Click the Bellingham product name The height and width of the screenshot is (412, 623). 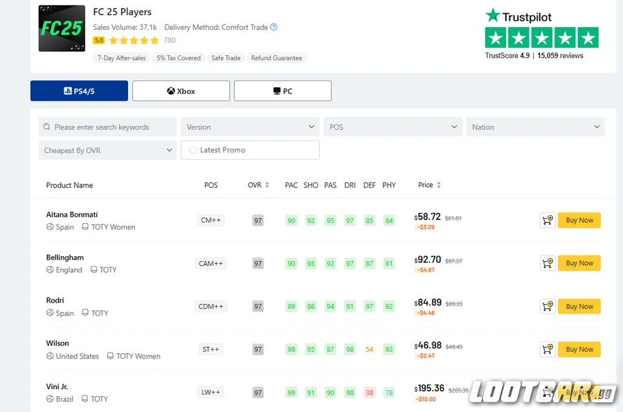[65, 258]
